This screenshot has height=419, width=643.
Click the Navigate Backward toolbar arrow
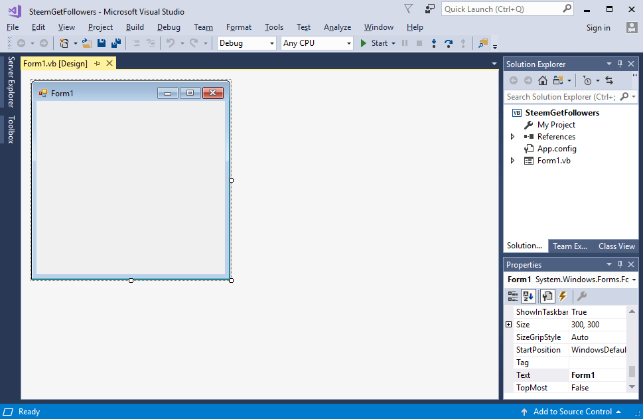(21, 43)
